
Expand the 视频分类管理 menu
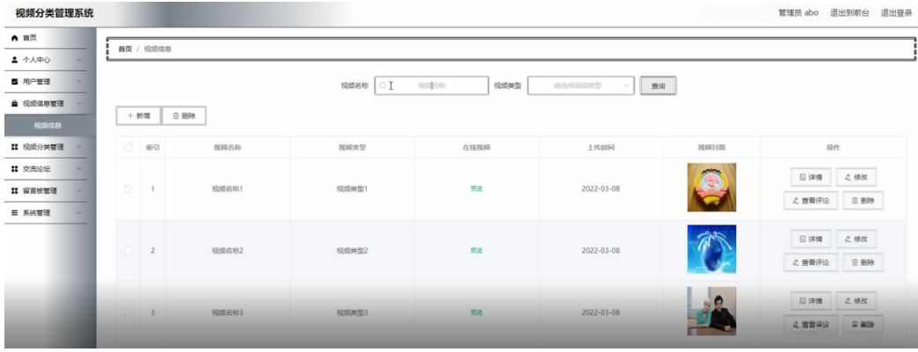pyautogui.click(x=46, y=147)
